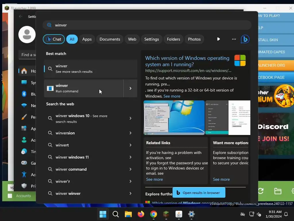Expand 'winver windows 10' suggestion arrow
This screenshot has height=221, width=294.
click(x=131, y=118)
